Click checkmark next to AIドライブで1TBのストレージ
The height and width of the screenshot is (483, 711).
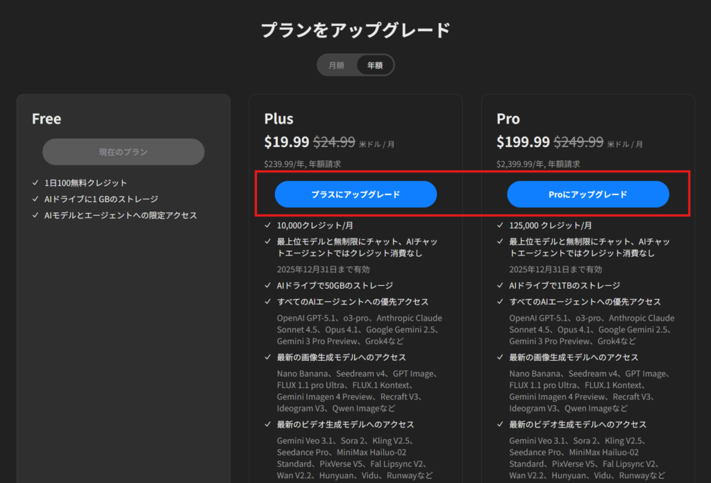[x=501, y=285]
